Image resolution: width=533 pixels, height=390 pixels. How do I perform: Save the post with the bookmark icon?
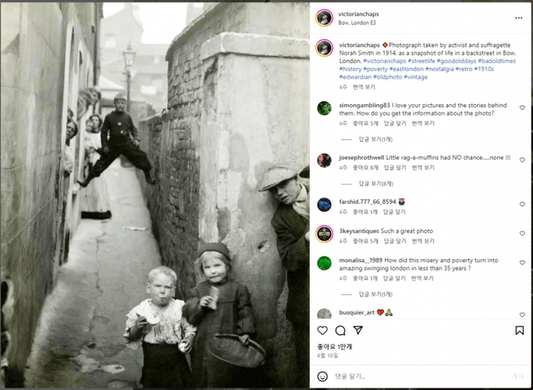click(x=520, y=330)
